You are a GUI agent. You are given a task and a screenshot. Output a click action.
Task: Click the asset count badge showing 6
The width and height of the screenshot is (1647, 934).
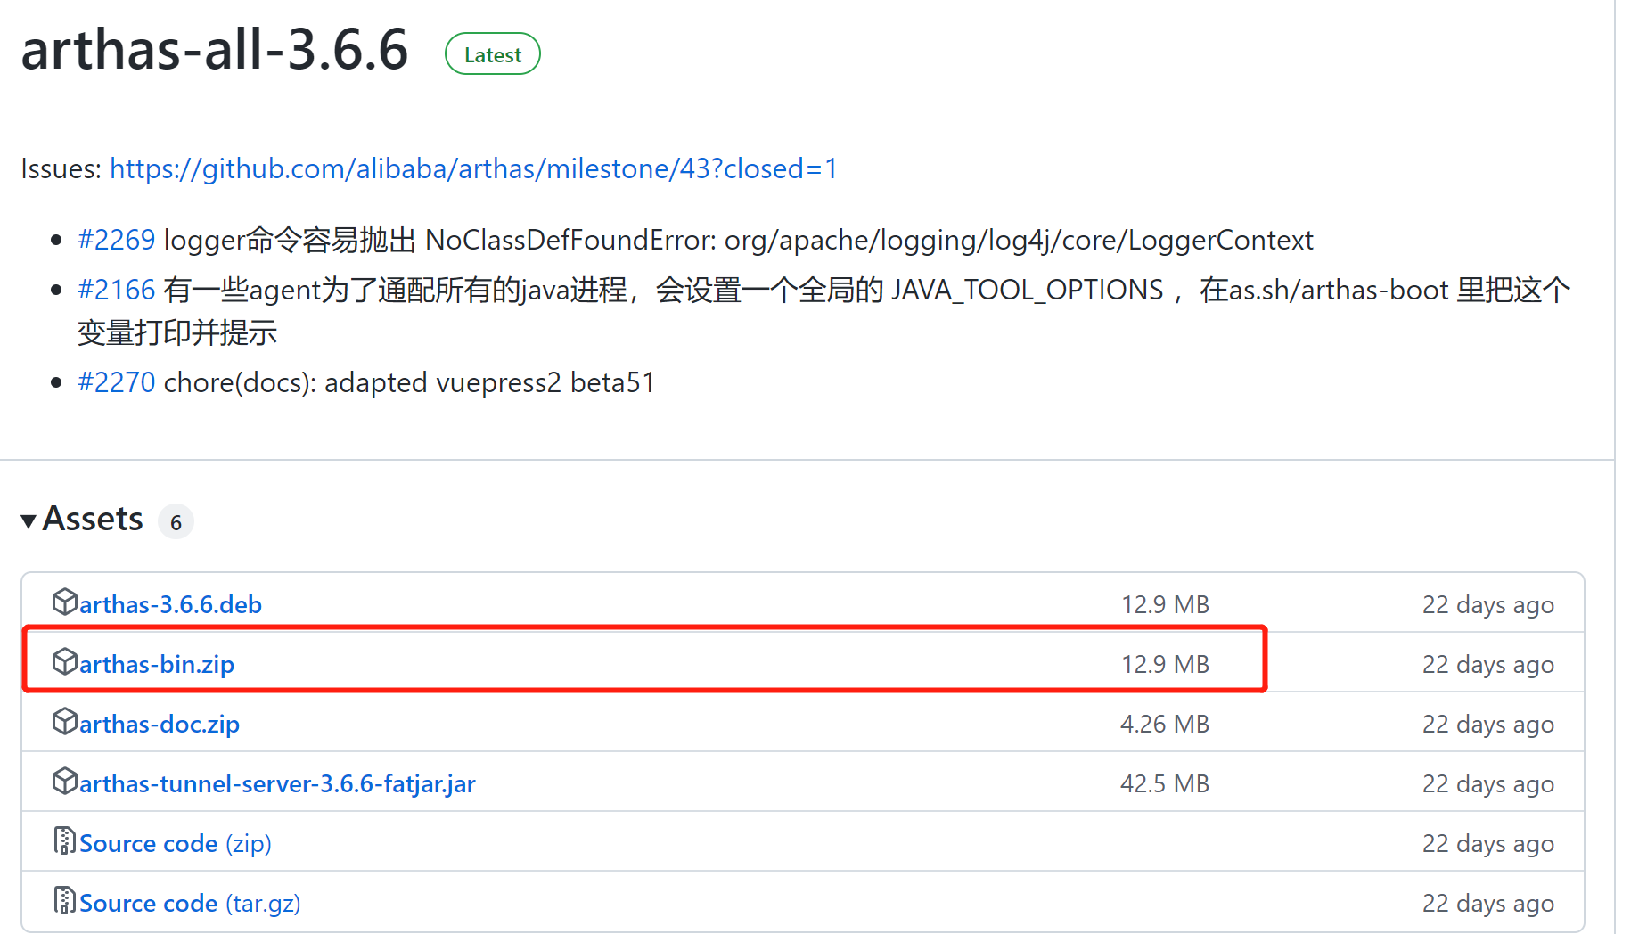[176, 521]
